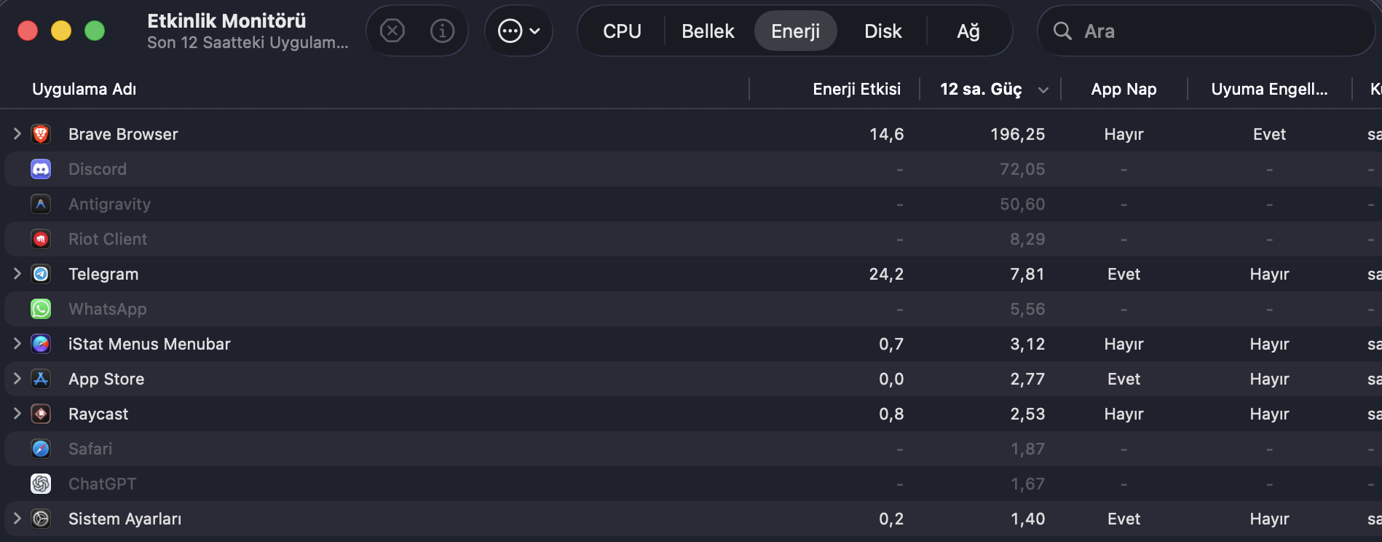Image resolution: width=1382 pixels, height=542 pixels.
Task: Click the window title Etkinlik Monitörü
Action: coord(226,20)
